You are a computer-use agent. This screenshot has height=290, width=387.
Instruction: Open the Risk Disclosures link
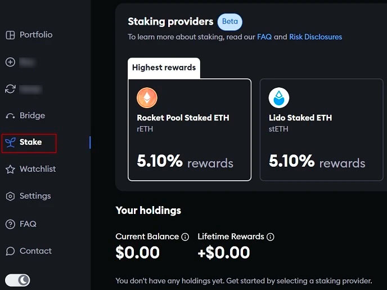coord(316,37)
